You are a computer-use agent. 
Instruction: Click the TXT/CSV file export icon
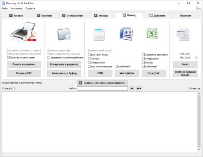(x=183, y=34)
